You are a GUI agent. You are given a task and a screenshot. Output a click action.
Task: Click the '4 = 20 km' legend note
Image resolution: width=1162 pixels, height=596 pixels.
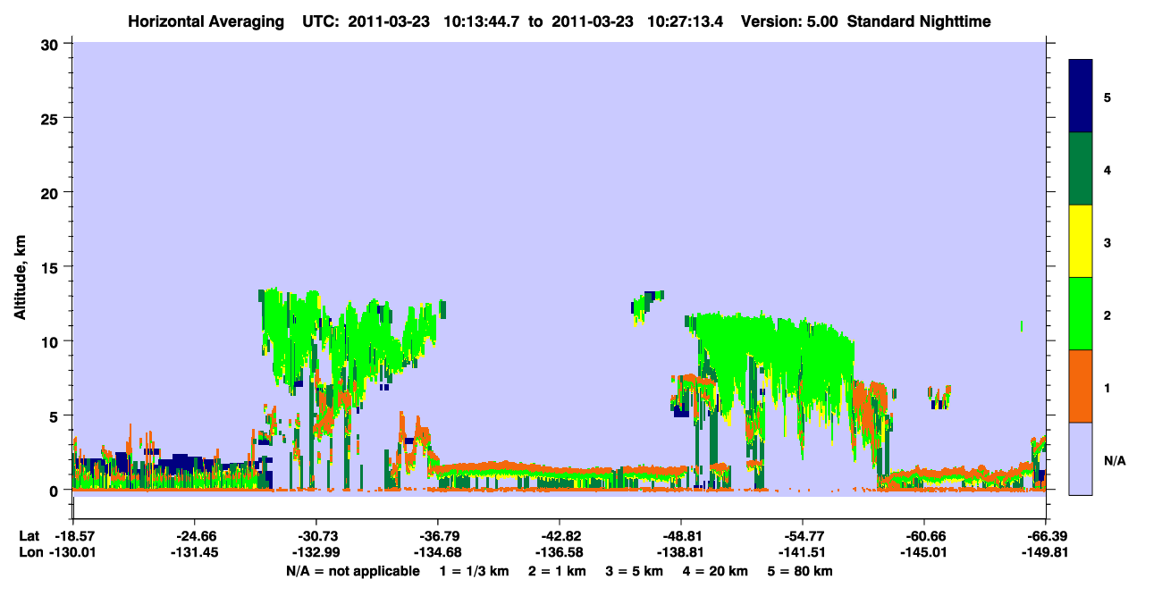click(x=716, y=570)
